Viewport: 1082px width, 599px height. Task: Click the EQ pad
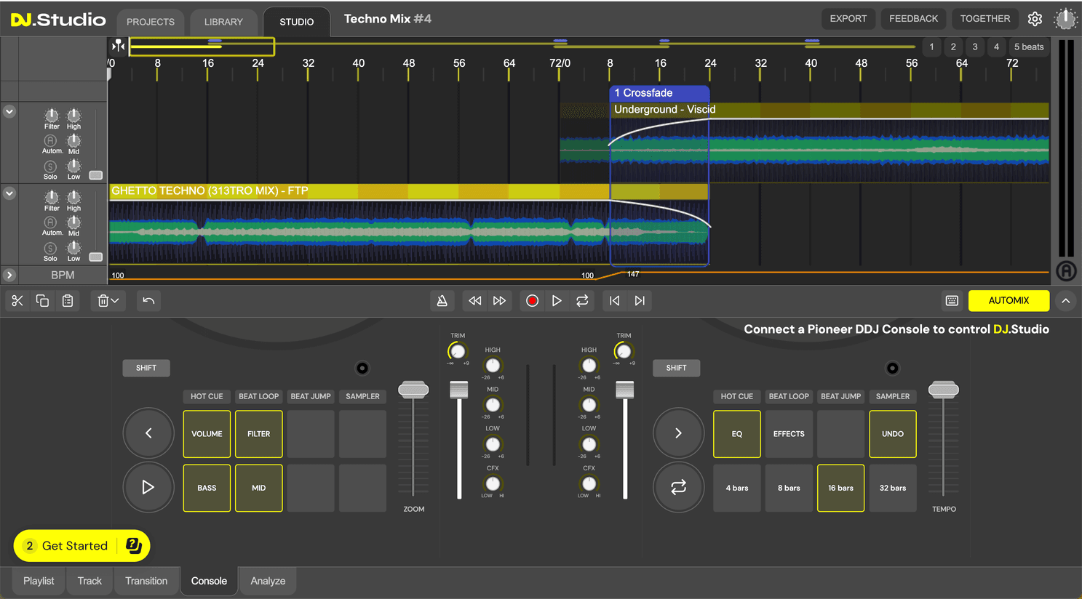tap(737, 434)
